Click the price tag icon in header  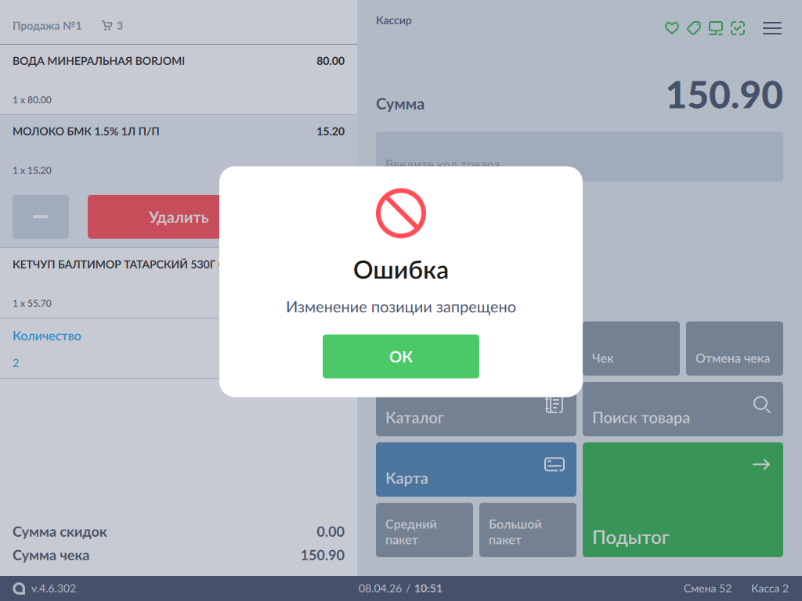click(x=693, y=28)
